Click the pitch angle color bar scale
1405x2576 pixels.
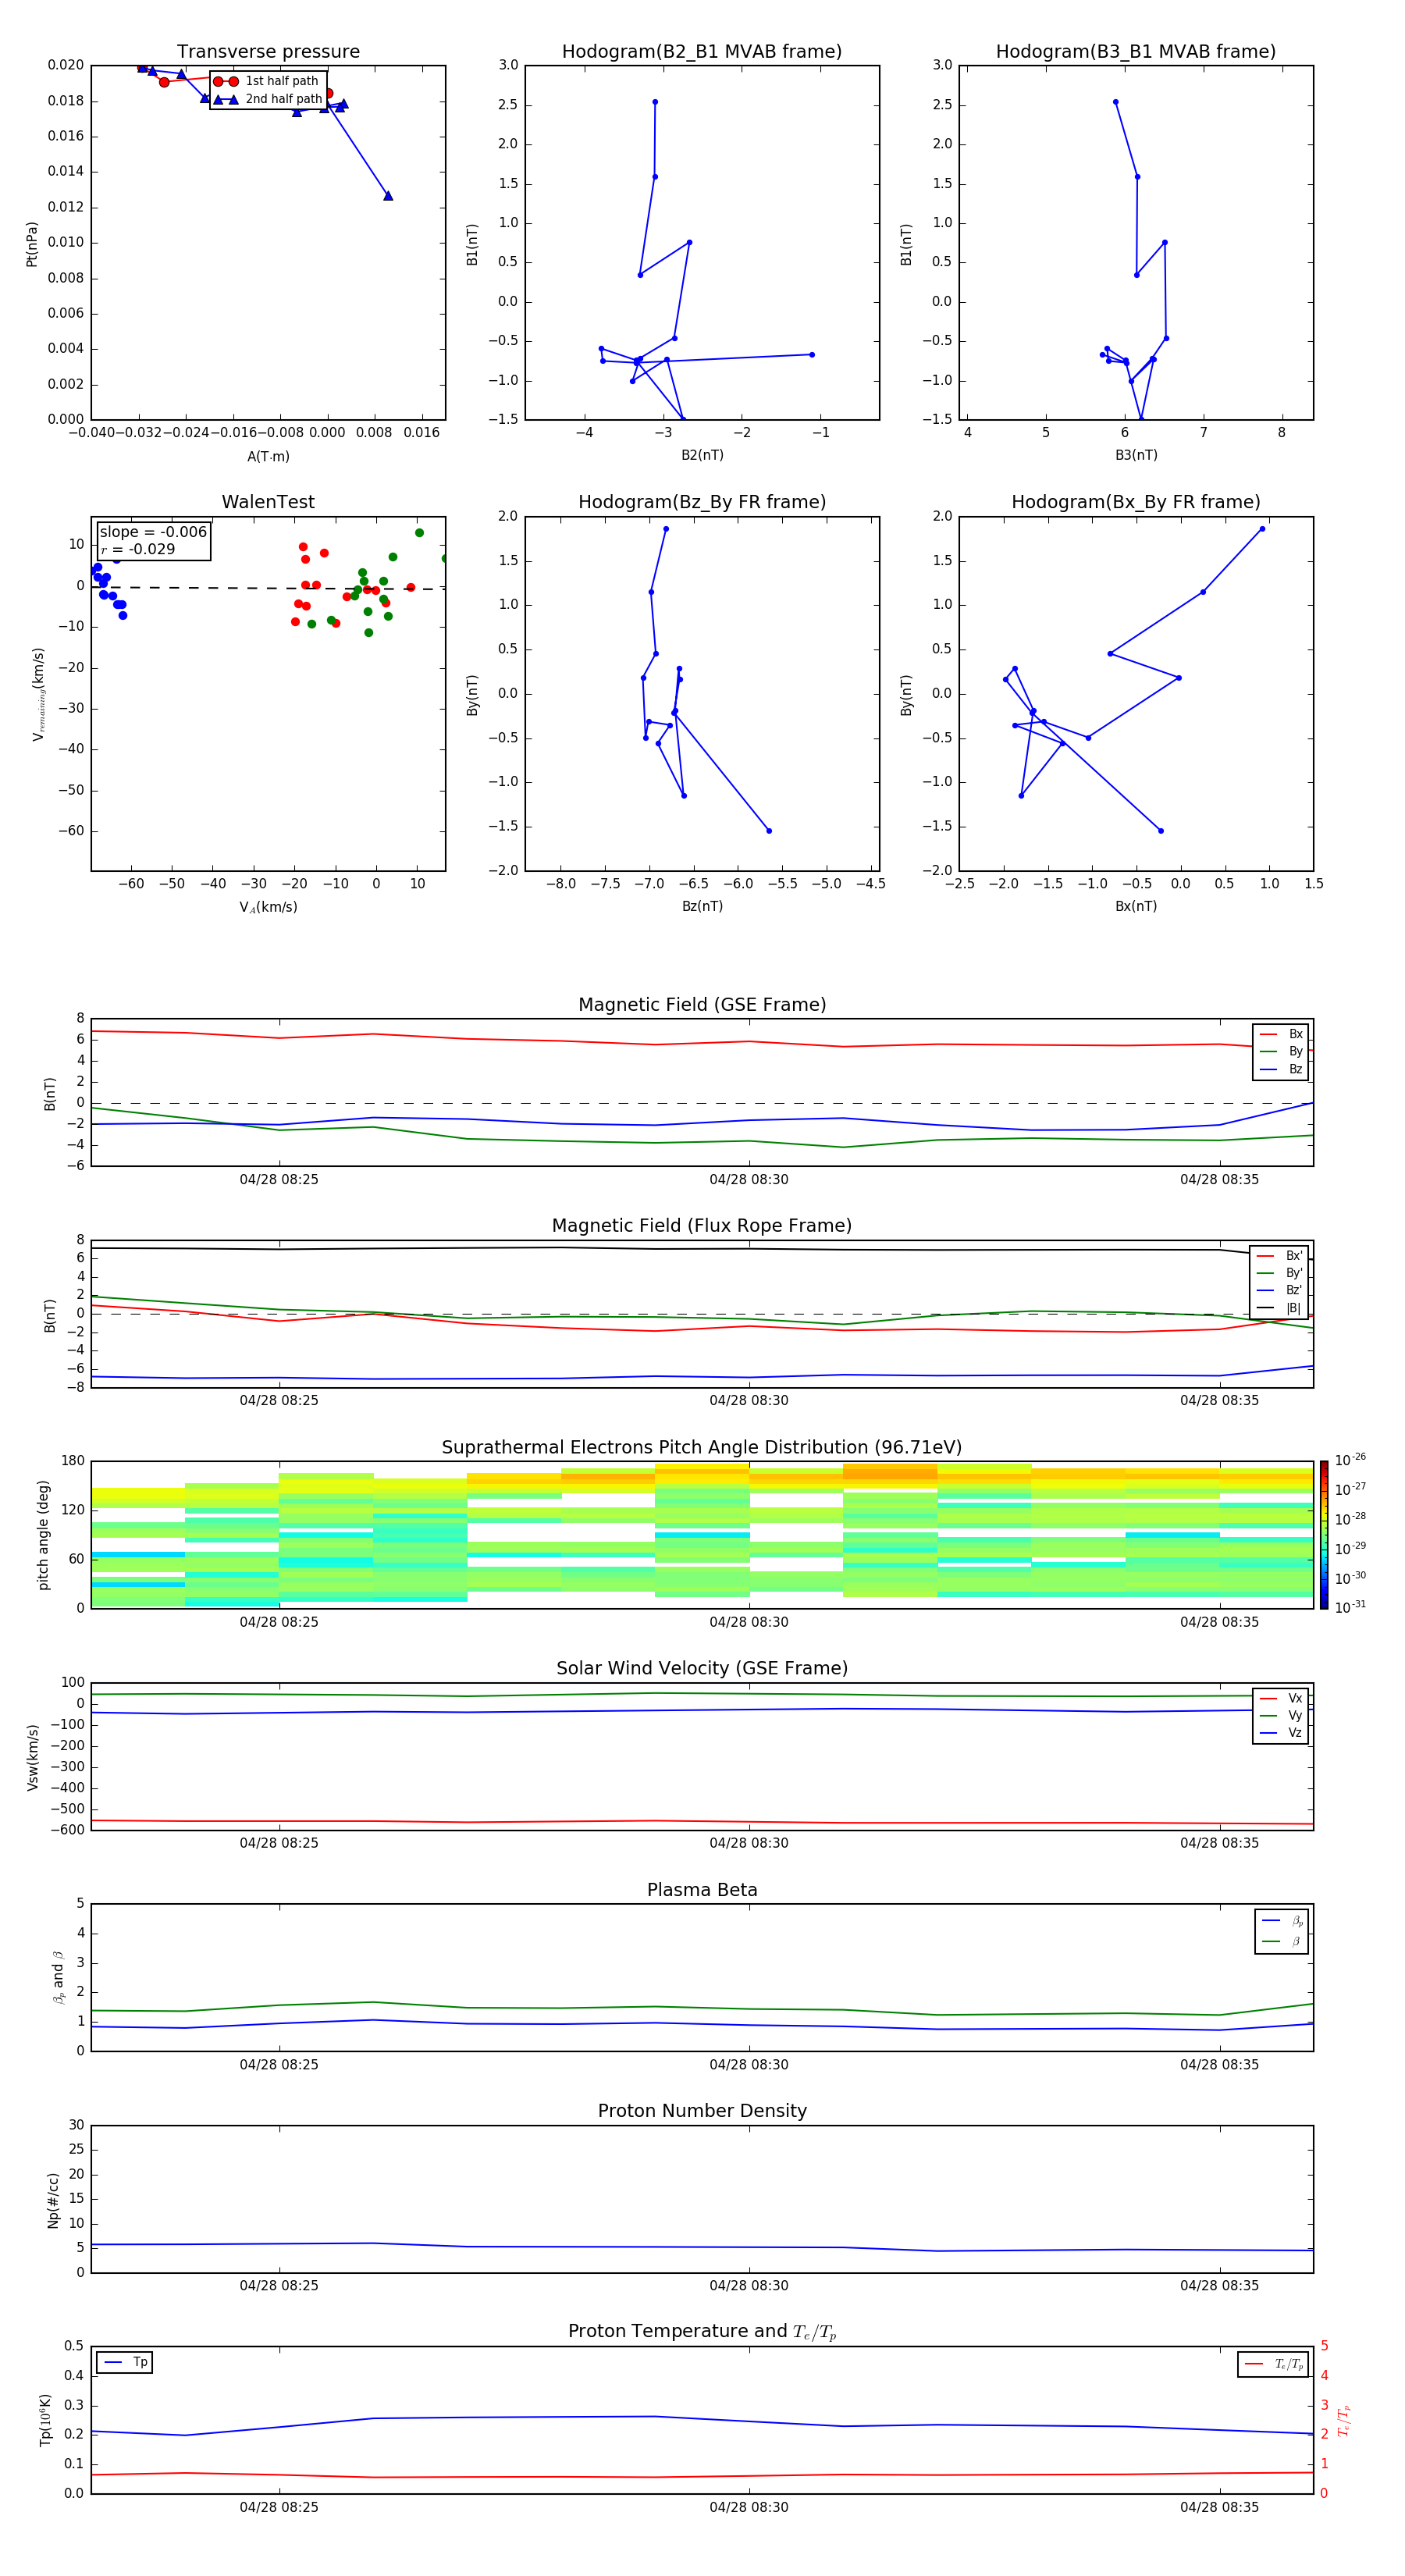point(1324,1535)
